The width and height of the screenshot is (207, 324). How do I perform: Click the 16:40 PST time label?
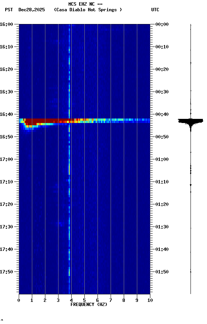point(7,114)
